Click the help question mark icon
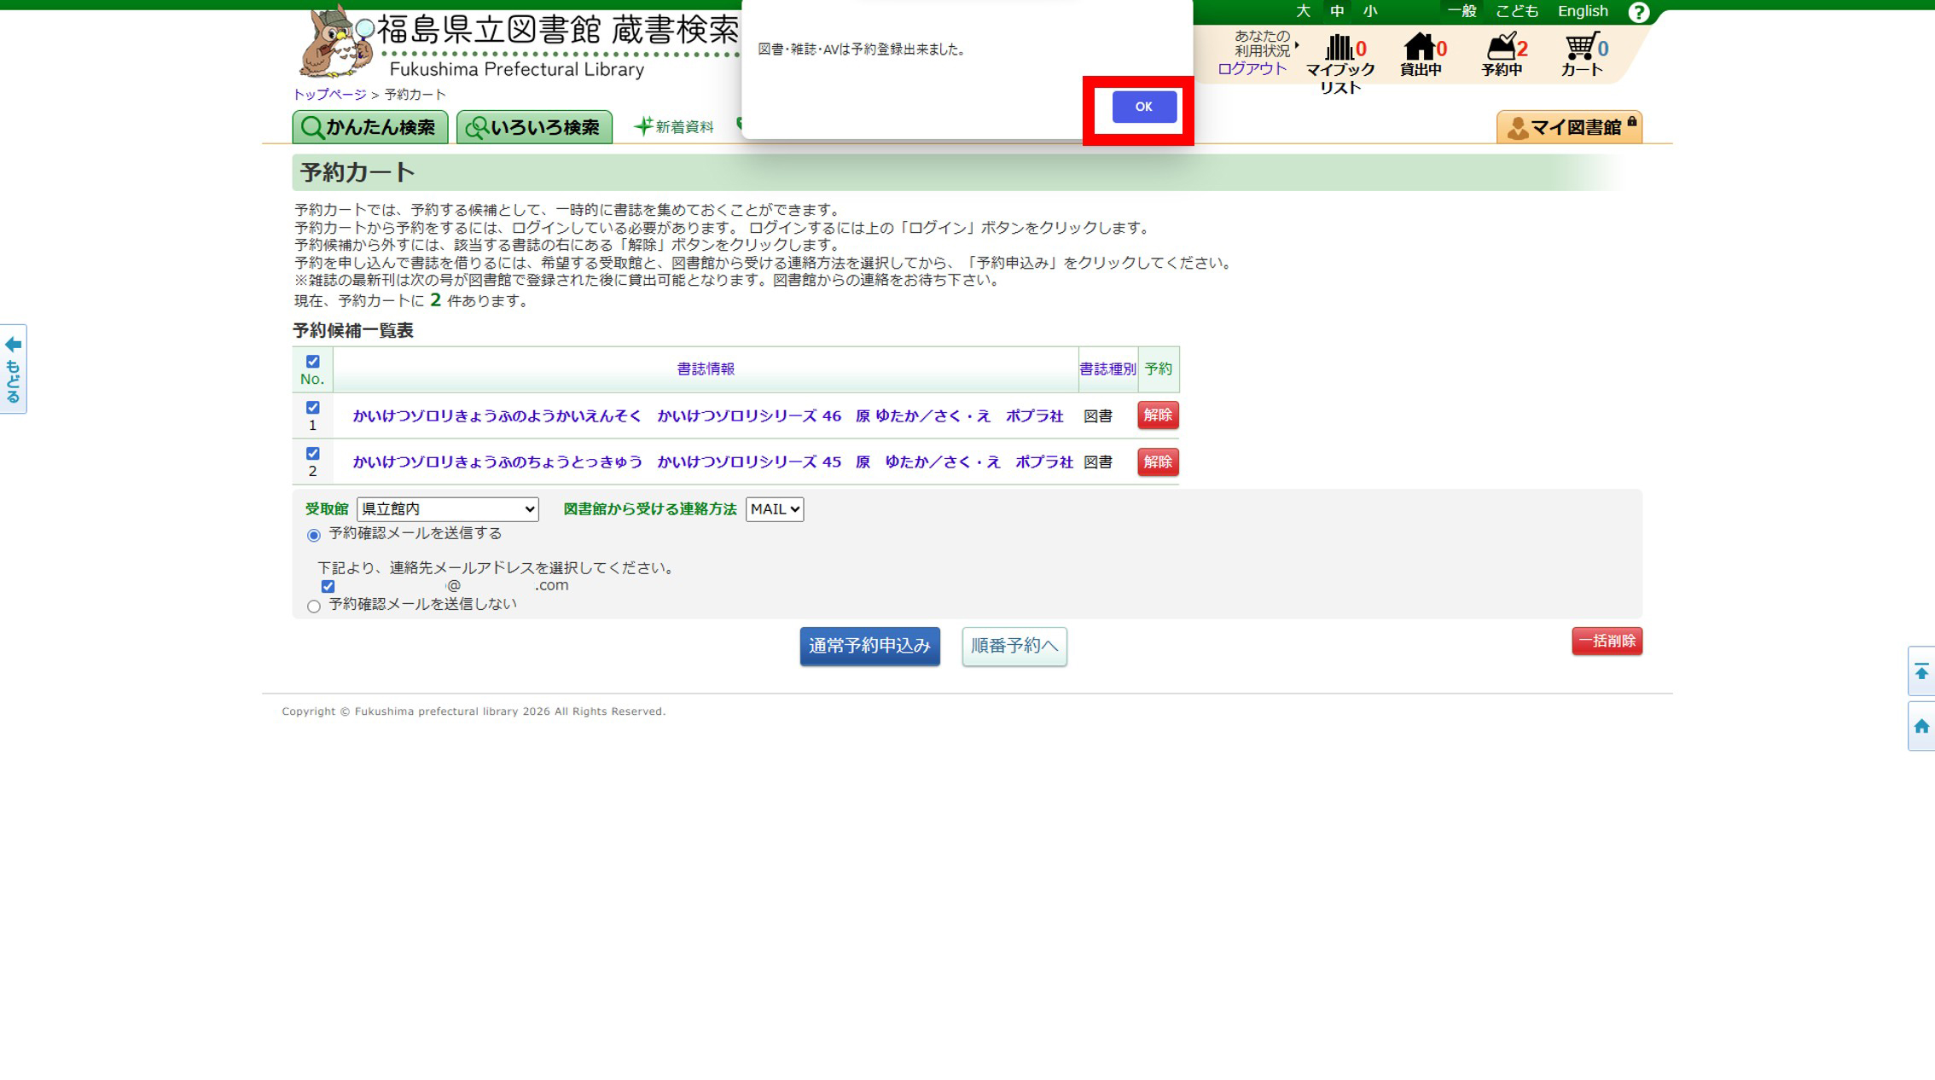1935x1080 pixels. pyautogui.click(x=1638, y=12)
